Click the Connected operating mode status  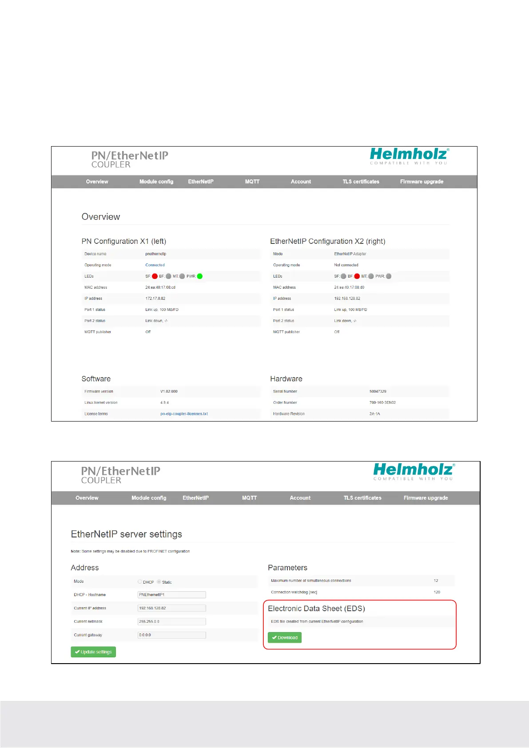[x=155, y=265]
